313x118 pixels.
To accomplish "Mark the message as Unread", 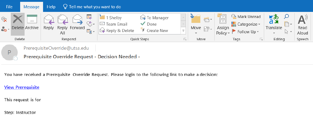I will [246, 17].
